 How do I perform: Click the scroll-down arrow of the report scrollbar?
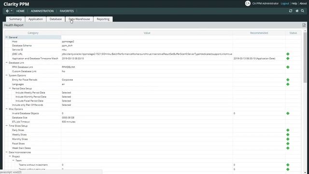click(x=305, y=172)
